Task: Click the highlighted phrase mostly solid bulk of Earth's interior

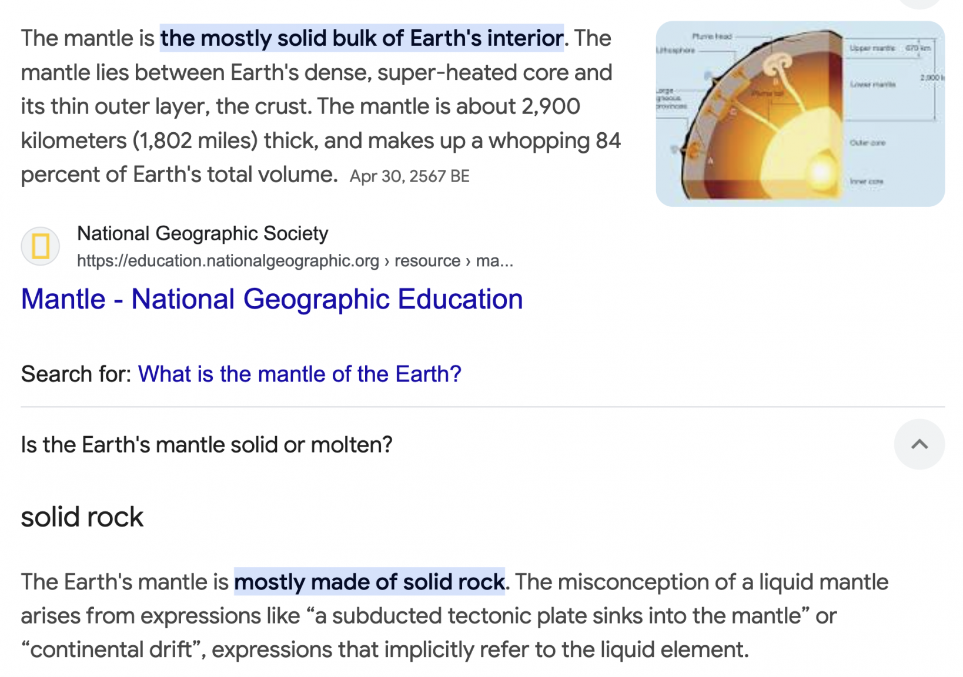Action: tap(362, 38)
